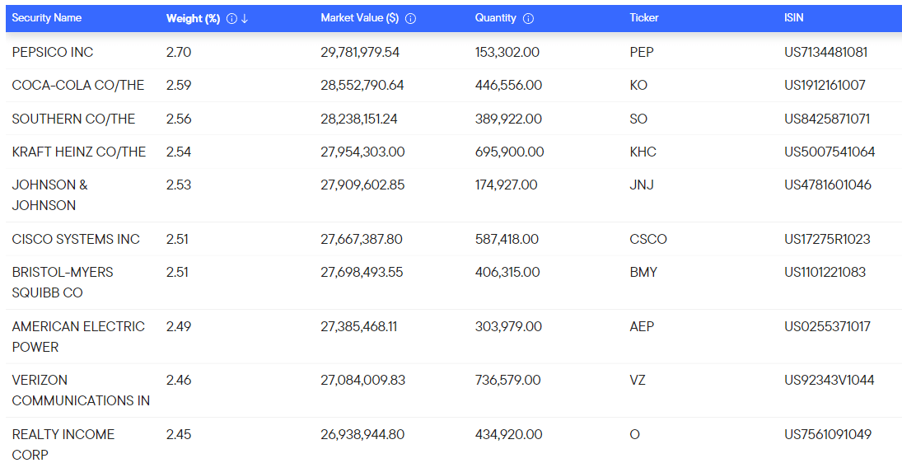Image resolution: width=902 pixels, height=463 pixels.
Task: Click quantity 587,418.00
Action: (507, 239)
